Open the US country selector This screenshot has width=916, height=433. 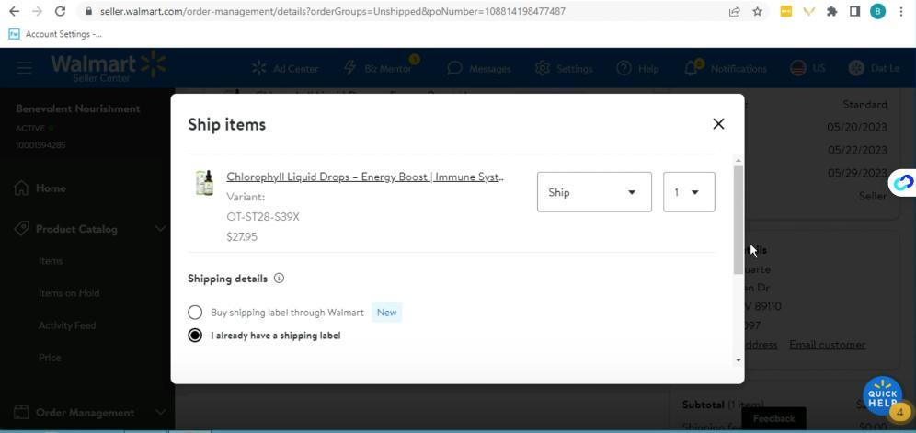807,68
